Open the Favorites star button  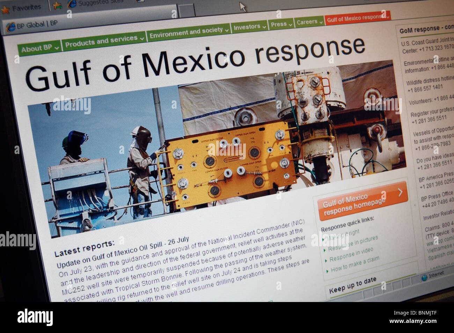click(x=21, y=8)
